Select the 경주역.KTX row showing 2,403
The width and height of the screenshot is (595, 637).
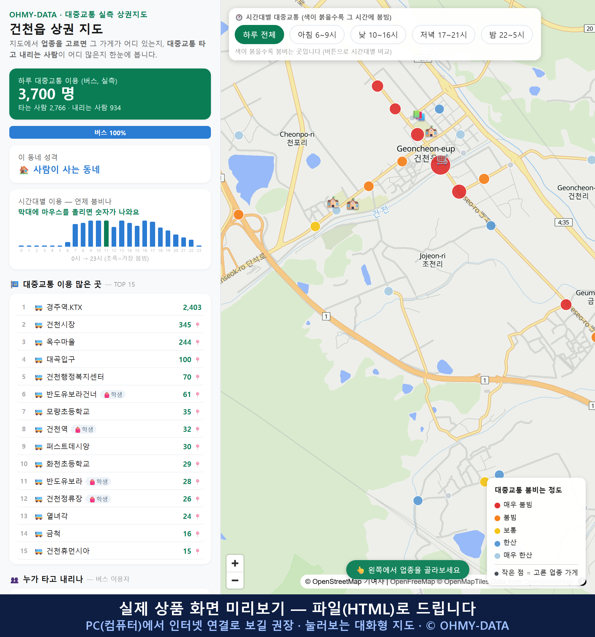click(x=110, y=307)
